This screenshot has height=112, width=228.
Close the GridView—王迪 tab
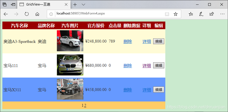click(66, 5)
